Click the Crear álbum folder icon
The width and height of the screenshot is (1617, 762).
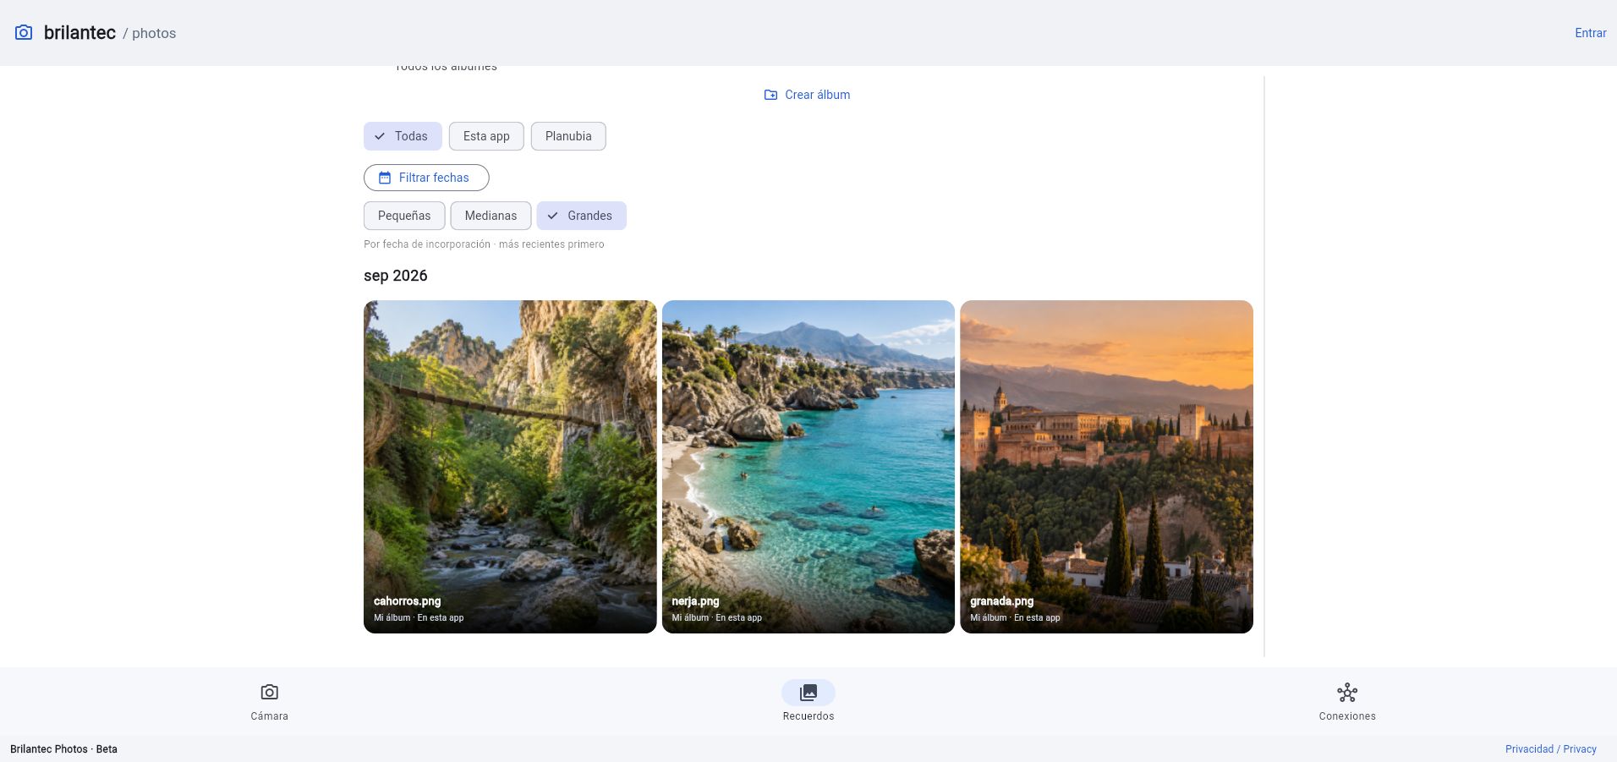click(770, 95)
